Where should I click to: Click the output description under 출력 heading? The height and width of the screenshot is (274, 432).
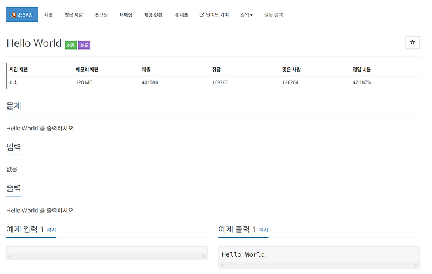pyautogui.click(x=40, y=211)
